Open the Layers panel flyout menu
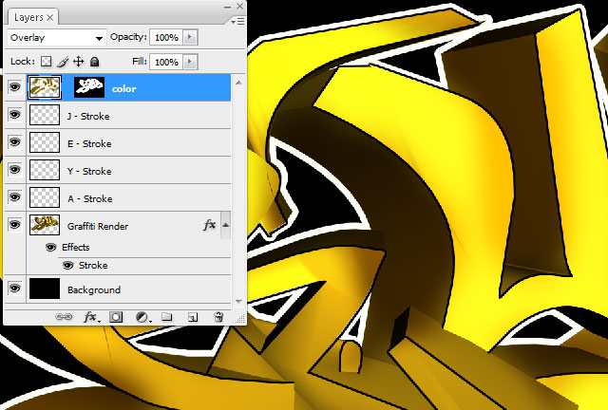 point(237,21)
